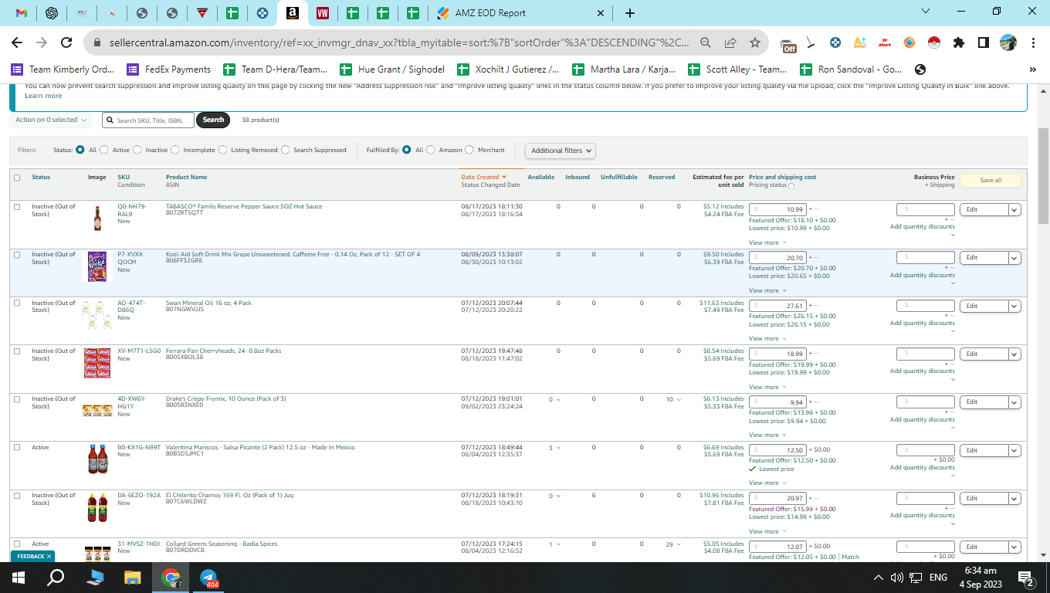Toggle the browser side panel
The image size is (1050, 593).
tap(983, 42)
